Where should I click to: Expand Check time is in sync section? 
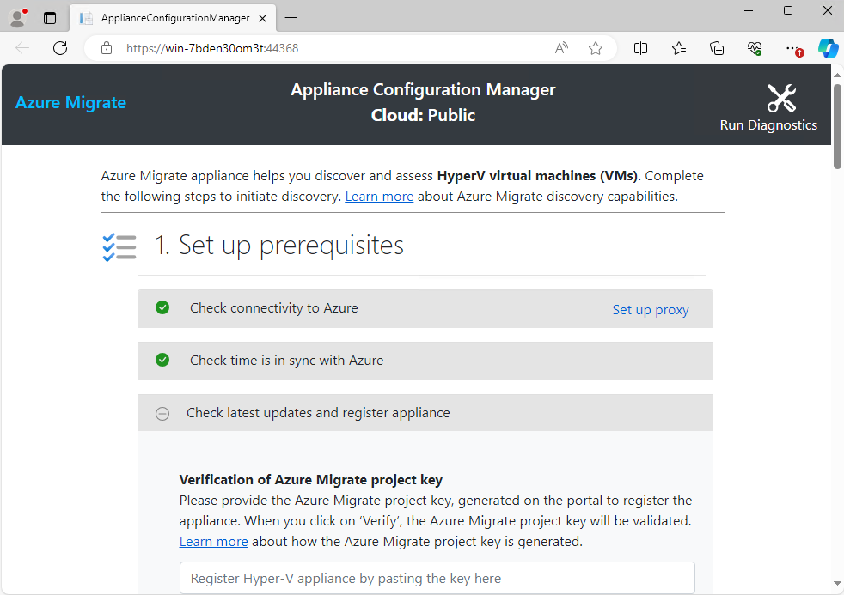tap(425, 361)
